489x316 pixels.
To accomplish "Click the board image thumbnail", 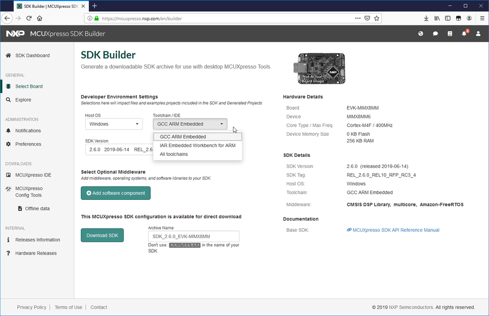I will coord(319,69).
